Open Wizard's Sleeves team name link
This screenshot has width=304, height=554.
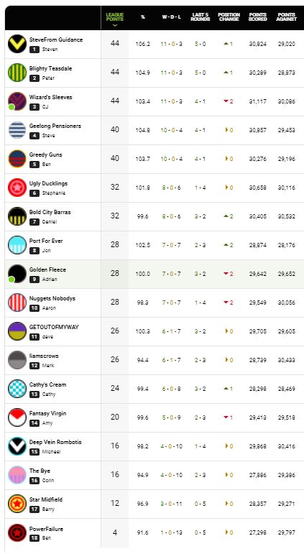click(x=51, y=97)
